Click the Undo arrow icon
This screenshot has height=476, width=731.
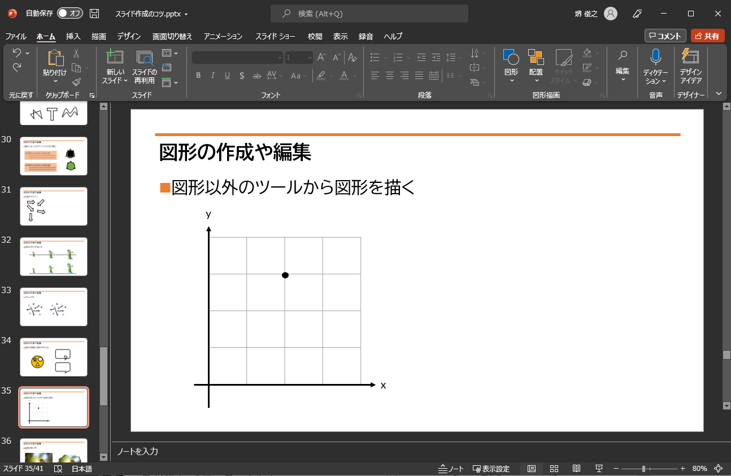(x=16, y=53)
